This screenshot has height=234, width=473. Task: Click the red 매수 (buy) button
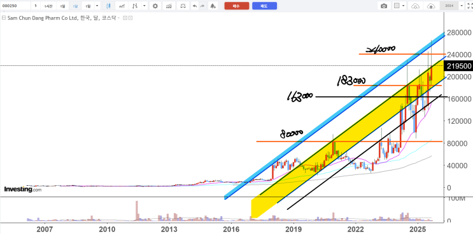pos(237,6)
